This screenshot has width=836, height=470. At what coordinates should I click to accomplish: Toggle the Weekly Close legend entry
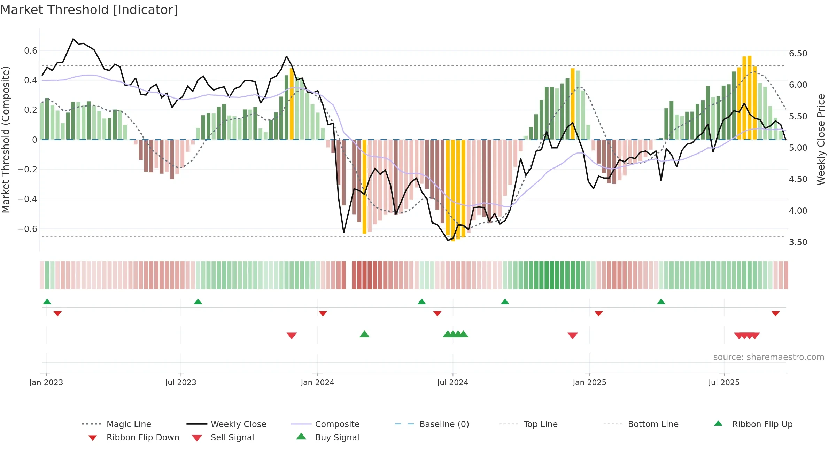[226, 424]
